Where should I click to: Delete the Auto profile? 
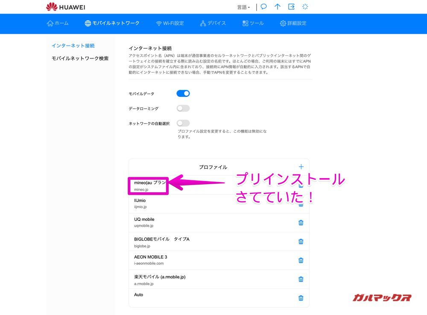point(301,298)
